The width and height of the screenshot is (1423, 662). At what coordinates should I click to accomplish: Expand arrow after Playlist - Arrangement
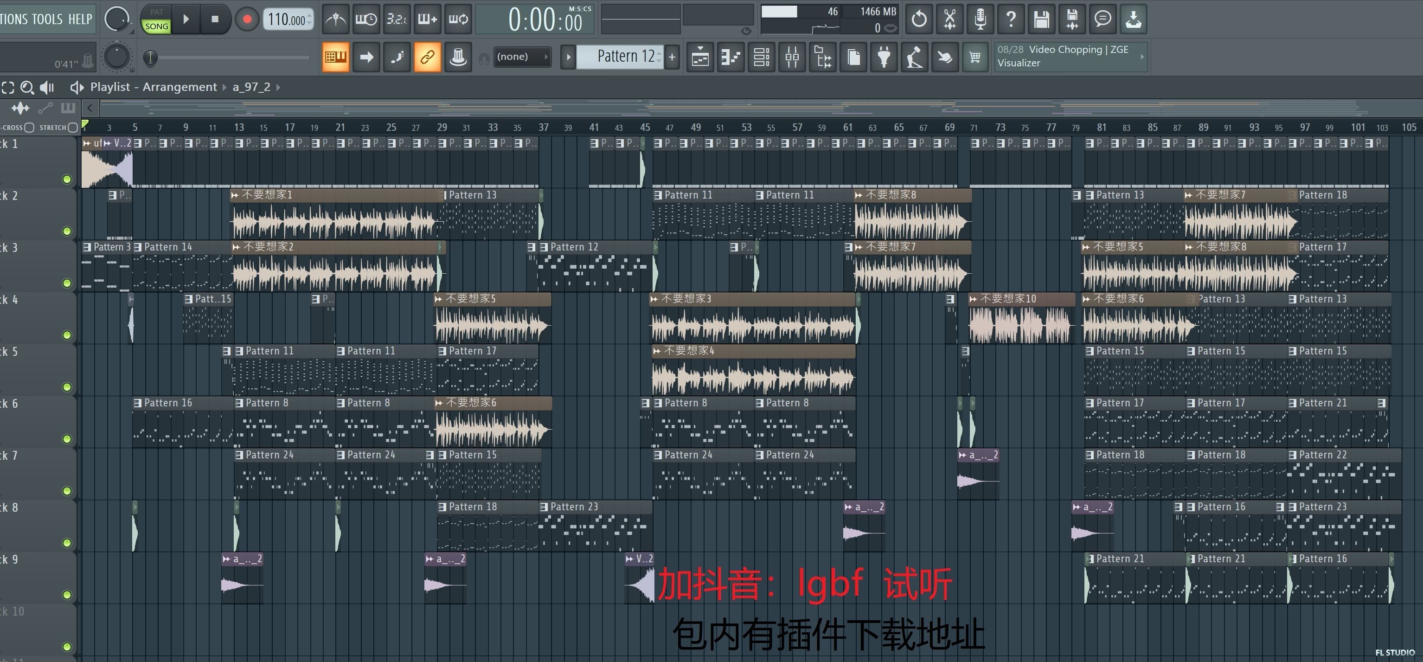224,87
